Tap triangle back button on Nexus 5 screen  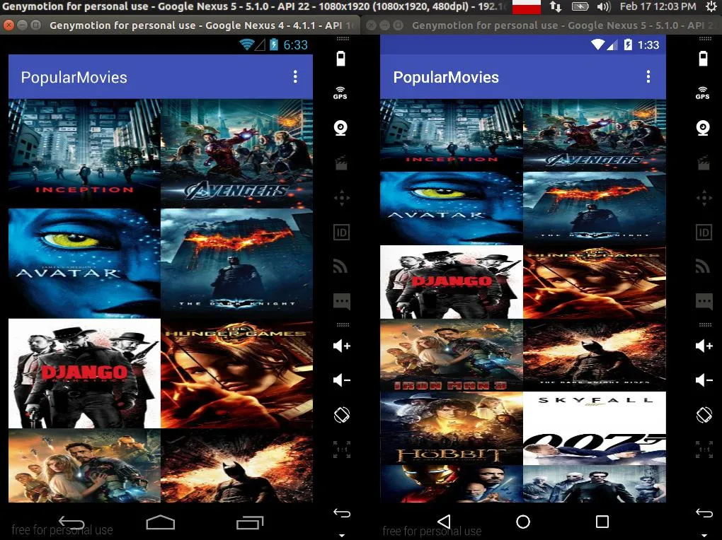pyautogui.click(x=443, y=522)
